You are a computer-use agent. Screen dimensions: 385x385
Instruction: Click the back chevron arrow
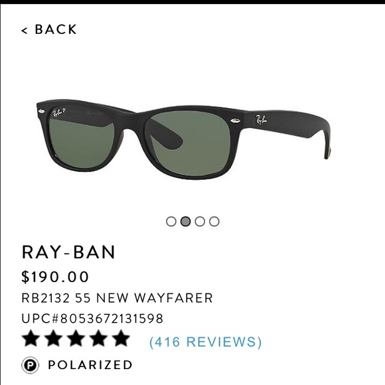[24, 31]
